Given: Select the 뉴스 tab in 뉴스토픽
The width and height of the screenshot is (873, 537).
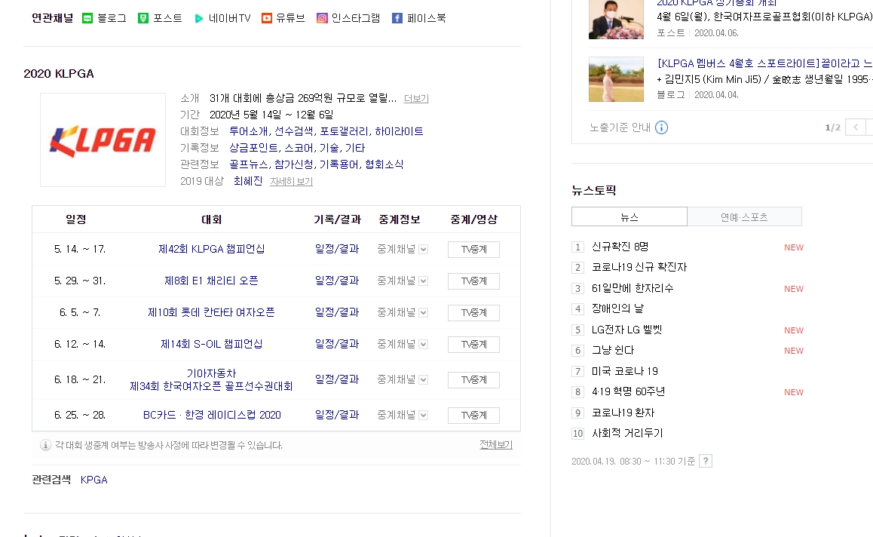Looking at the screenshot, I should (629, 216).
